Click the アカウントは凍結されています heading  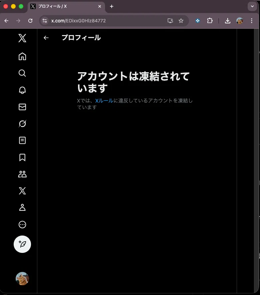coord(133,82)
